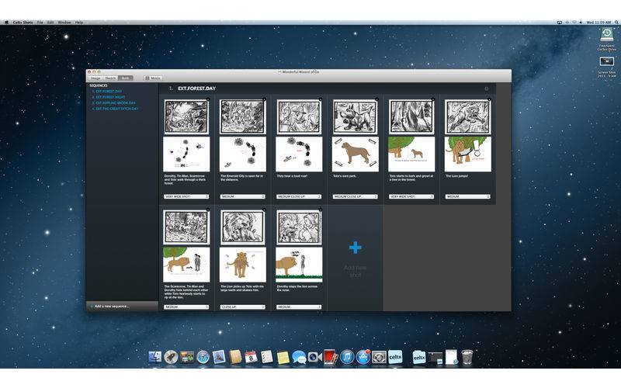Click delete icon on Dorothy slaps lion shot
The width and height of the screenshot is (621, 388).
(x=321, y=210)
